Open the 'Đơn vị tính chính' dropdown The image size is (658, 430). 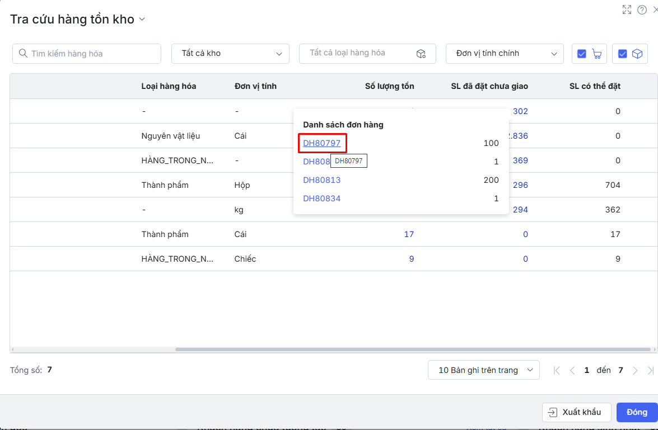click(505, 54)
